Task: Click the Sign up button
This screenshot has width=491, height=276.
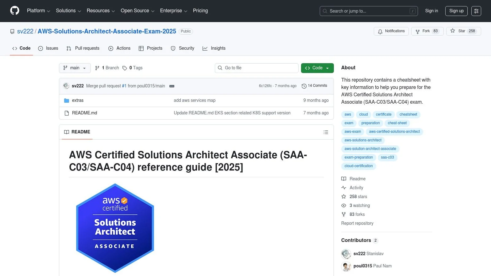Action: coord(456,11)
